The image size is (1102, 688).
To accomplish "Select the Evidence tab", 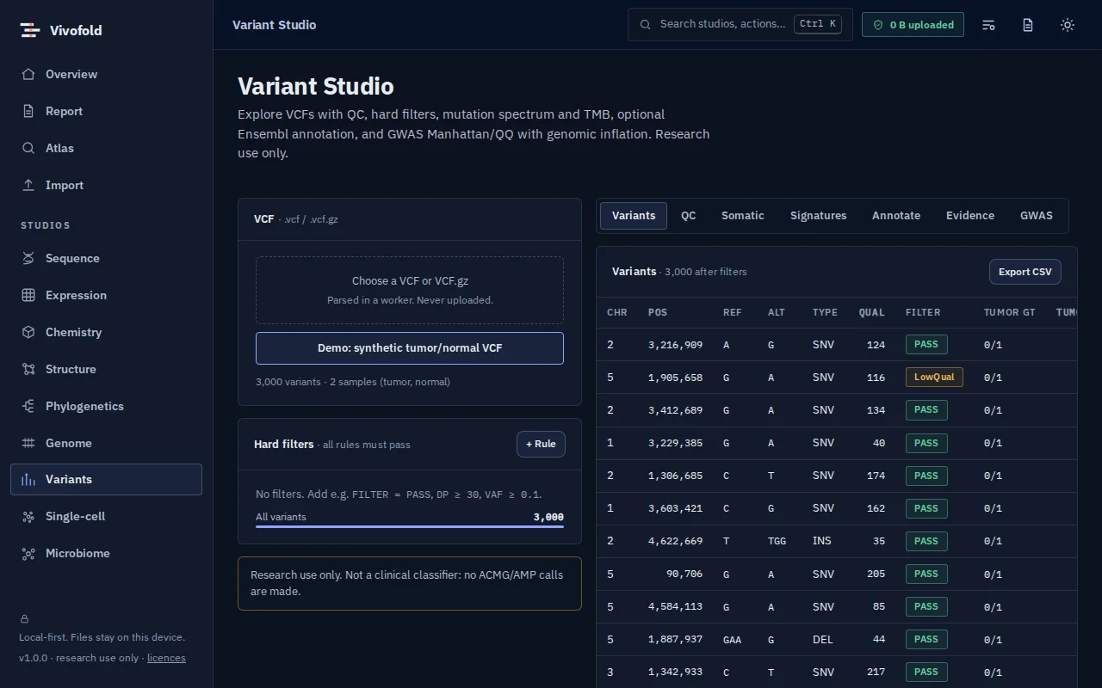I will pyautogui.click(x=970, y=216).
